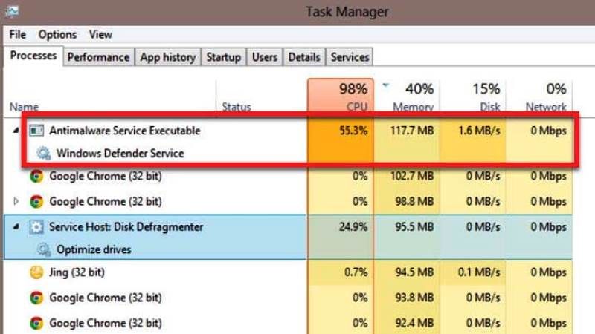Screen dimensions: 595x334
Task: Click the 95.5 MB memory value
Action: pyautogui.click(x=414, y=227)
